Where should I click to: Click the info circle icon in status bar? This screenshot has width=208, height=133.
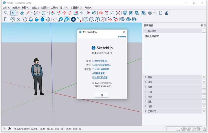[9, 129]
